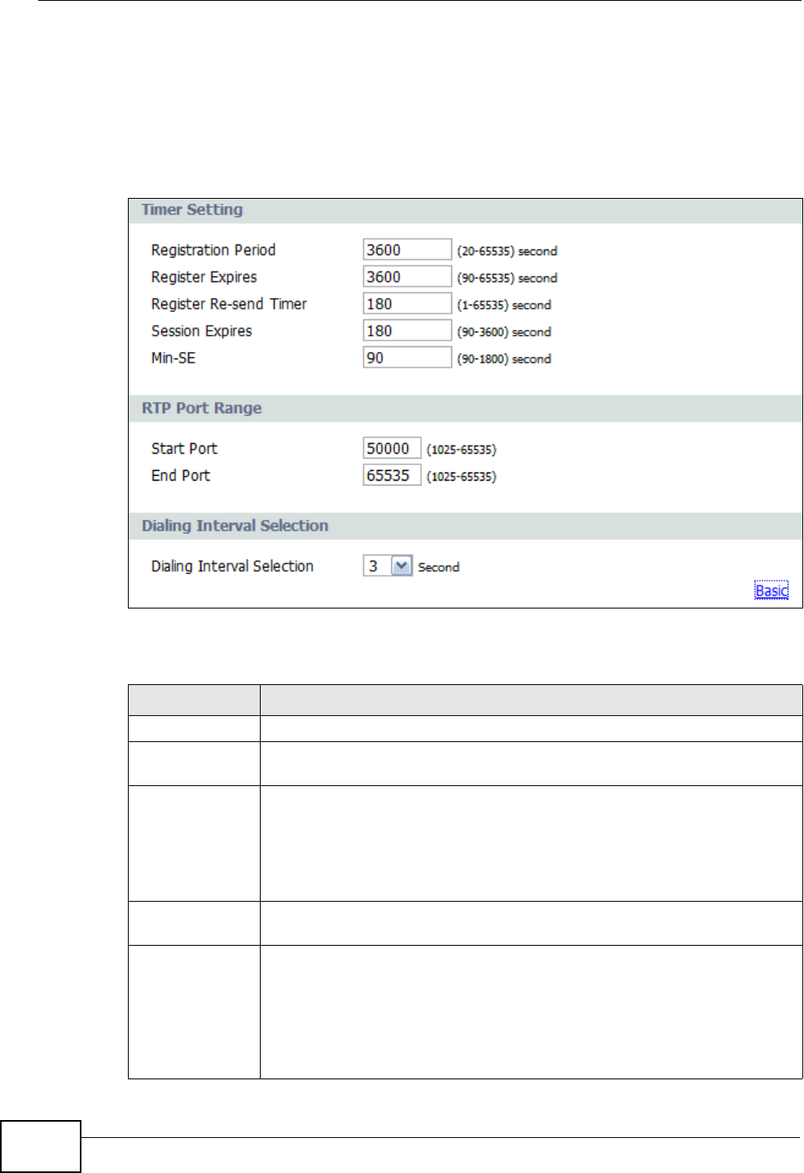Click the Start Port label

click(184, 449)
